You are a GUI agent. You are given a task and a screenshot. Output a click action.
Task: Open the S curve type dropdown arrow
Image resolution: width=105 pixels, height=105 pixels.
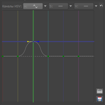[71, 6]
